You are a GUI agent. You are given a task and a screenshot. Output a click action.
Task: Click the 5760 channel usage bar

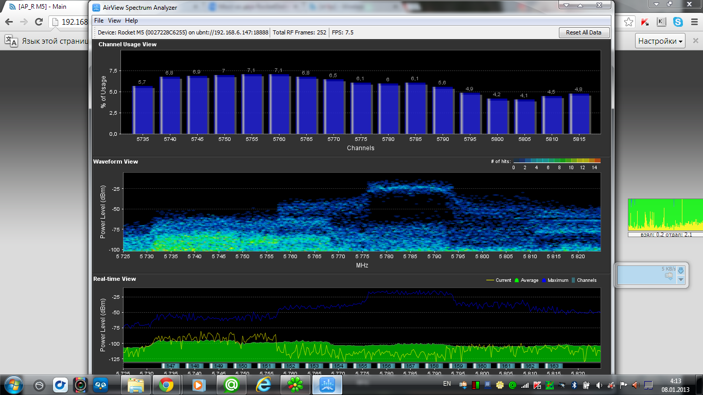(x=279, y=105)
